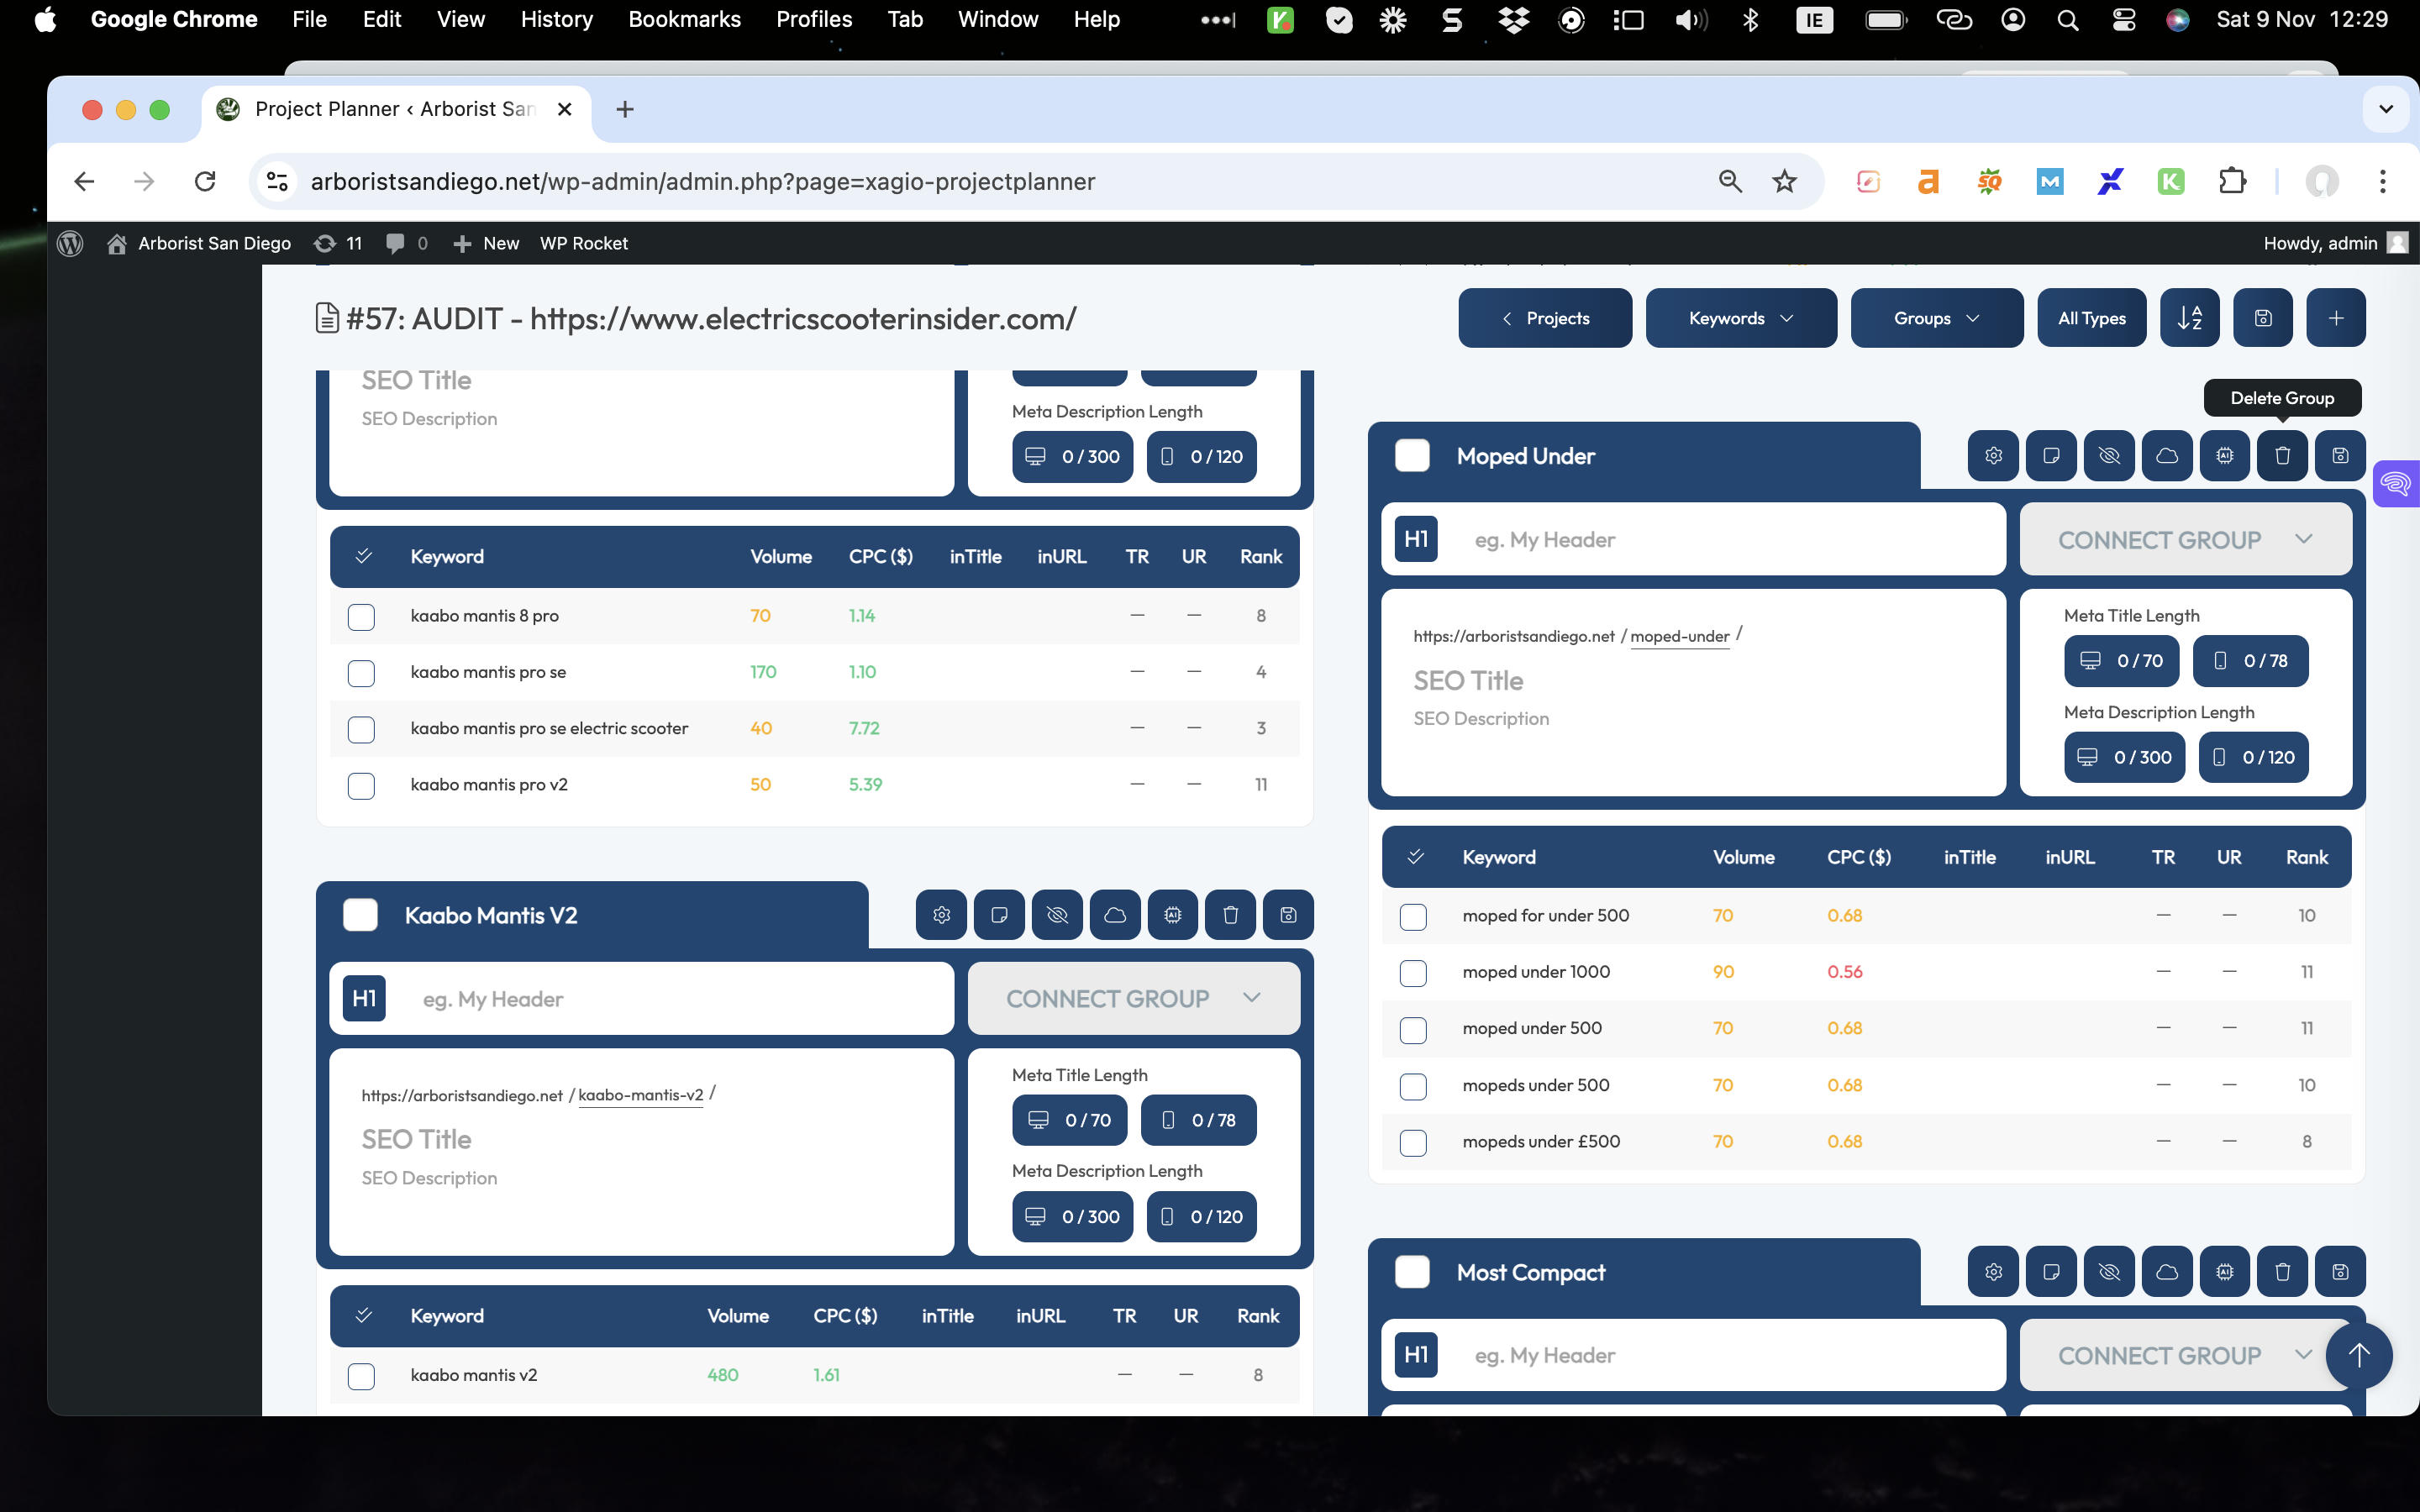Open Arborist San Diego site link
The width and height of the screenshot is (2420, 1512).
(199, 243)
